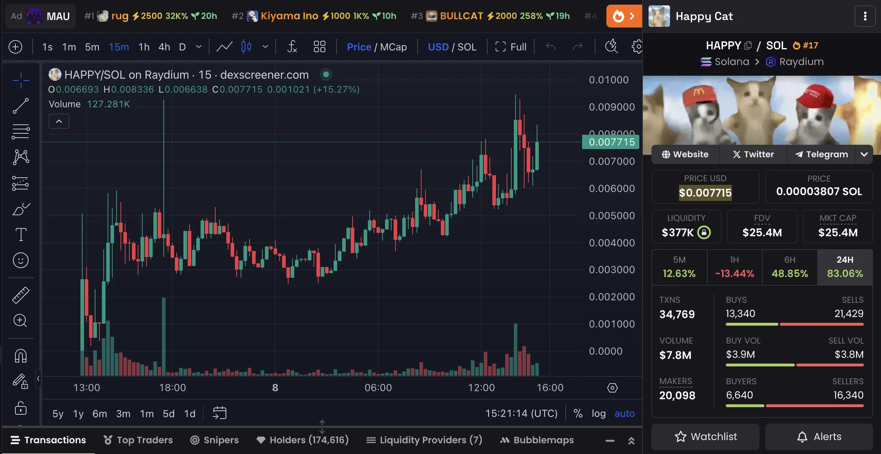Switch to the 6H stats tab
881x454 pixels.
click(789, 267)
